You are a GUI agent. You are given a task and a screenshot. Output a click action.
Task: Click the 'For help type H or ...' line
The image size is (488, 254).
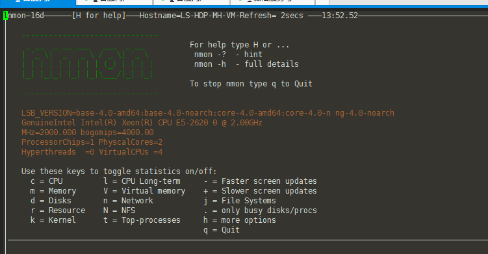(240, 45)
